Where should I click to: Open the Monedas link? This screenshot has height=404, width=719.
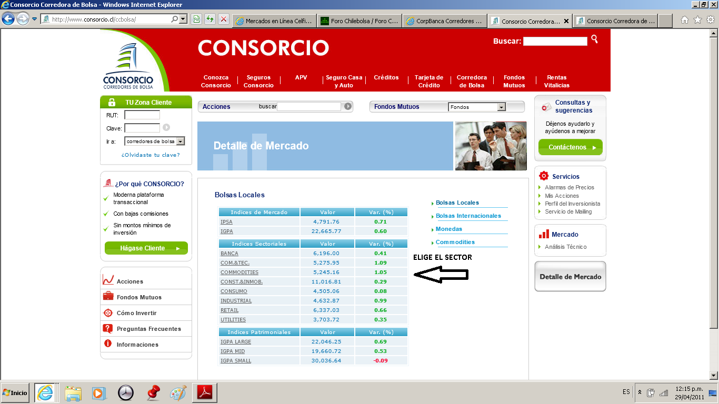(x=449, y=229)
